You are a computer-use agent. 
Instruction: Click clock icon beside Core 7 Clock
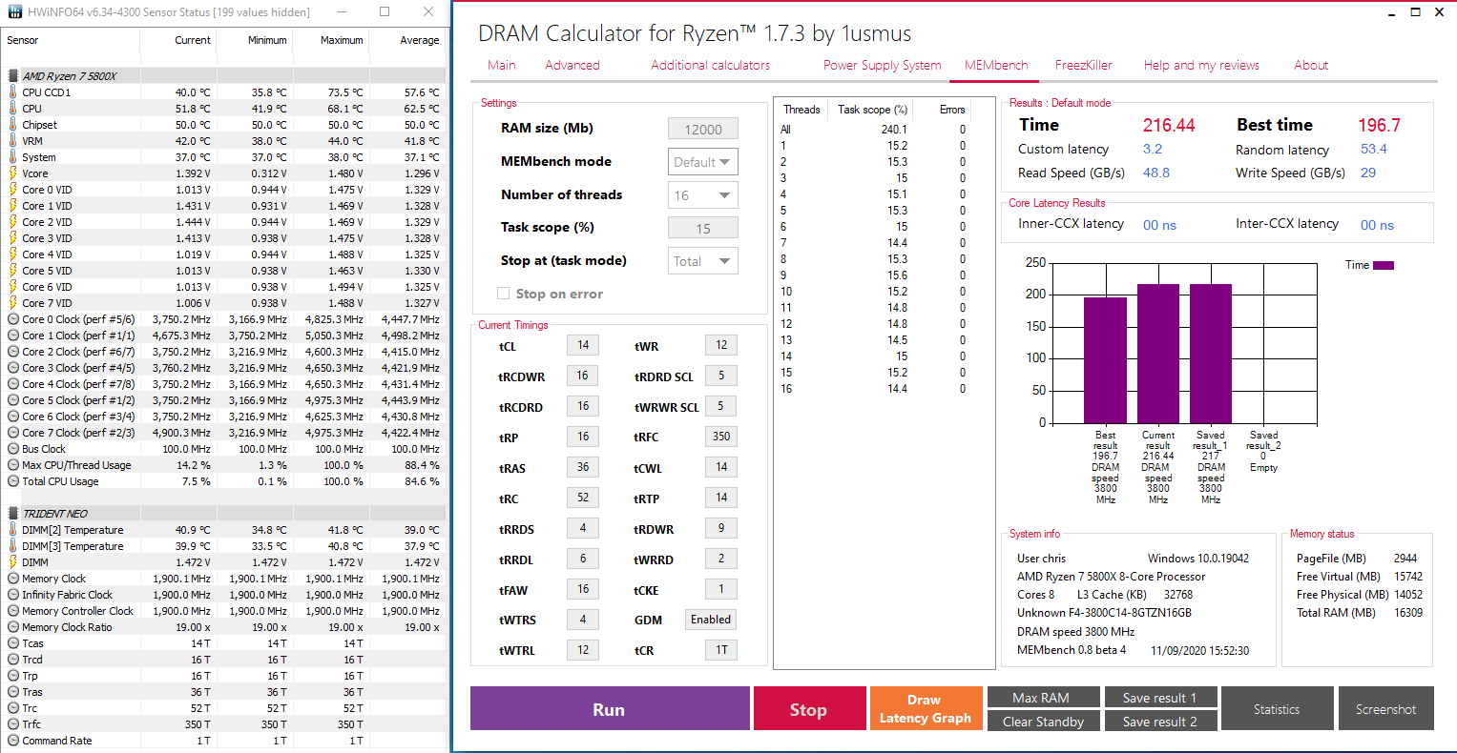pyautogui.click(x=13, y=433)
